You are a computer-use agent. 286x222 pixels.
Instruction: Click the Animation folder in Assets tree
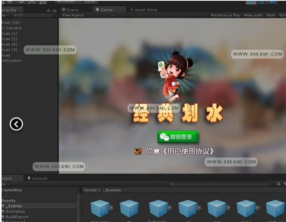[15, 211]
